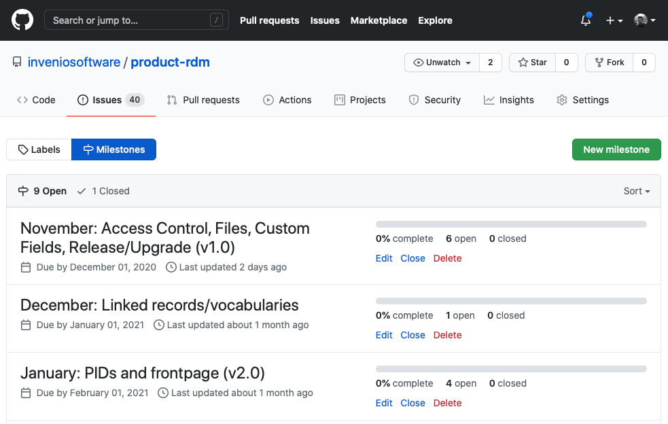Click the November milestone progress bar
Viewport: 668px width, 424px height.
pyautogui.click(x=511, y=224)
